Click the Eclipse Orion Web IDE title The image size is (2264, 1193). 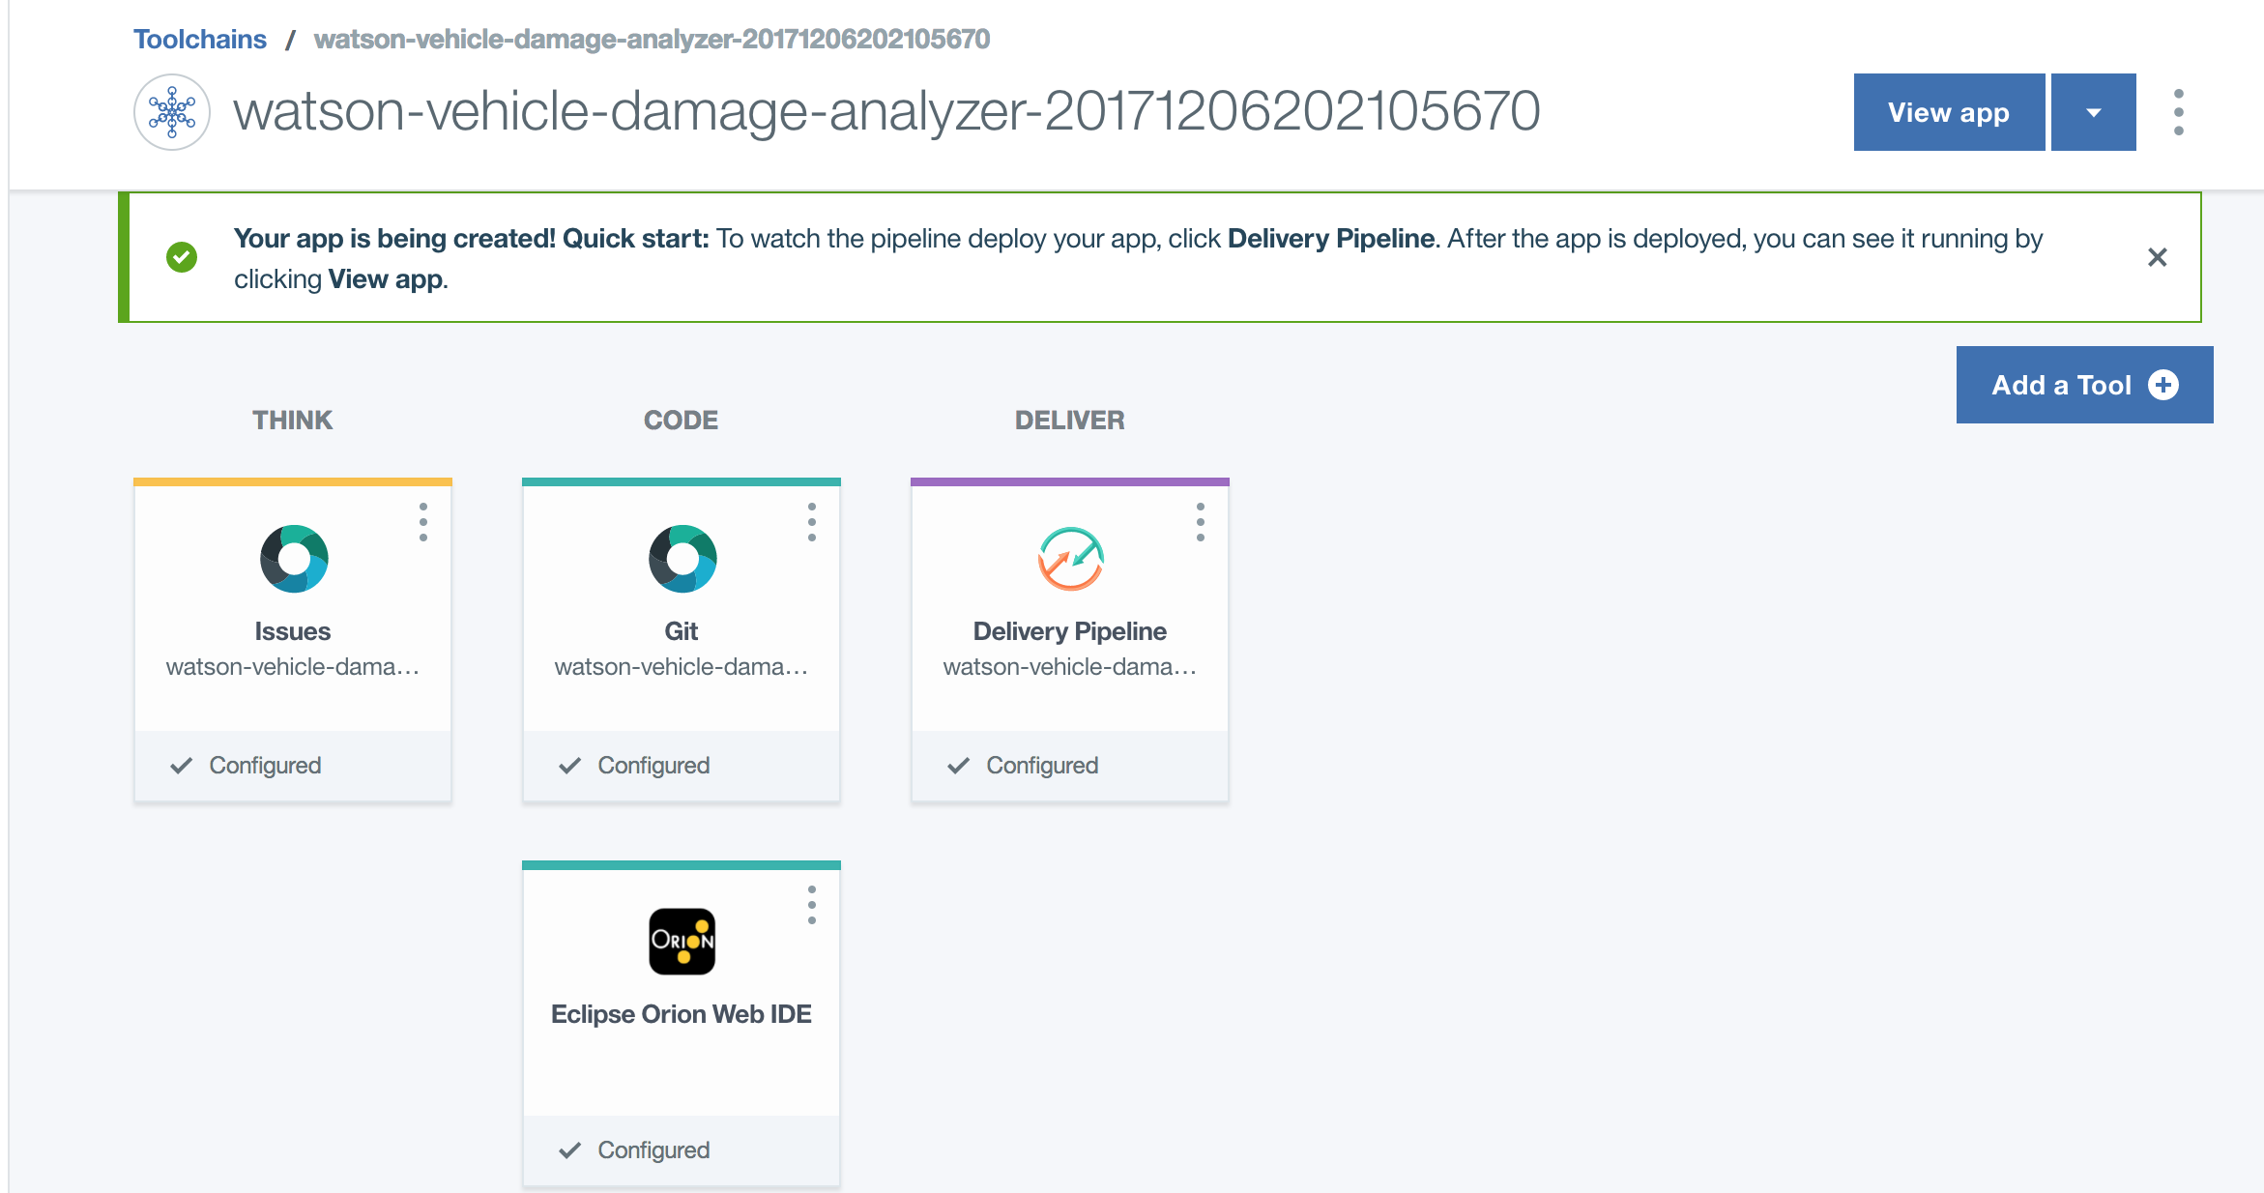(x=681, y=1014)
